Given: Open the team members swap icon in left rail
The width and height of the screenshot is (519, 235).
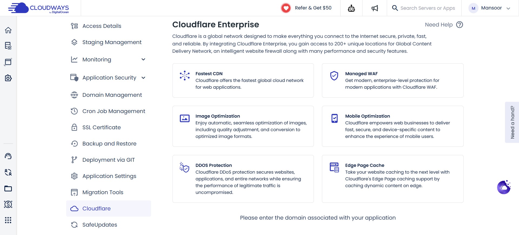Looking at the screenshot, I should (x=8, y=172).
